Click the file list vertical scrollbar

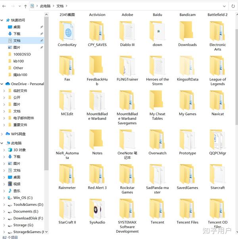[237, 77]
